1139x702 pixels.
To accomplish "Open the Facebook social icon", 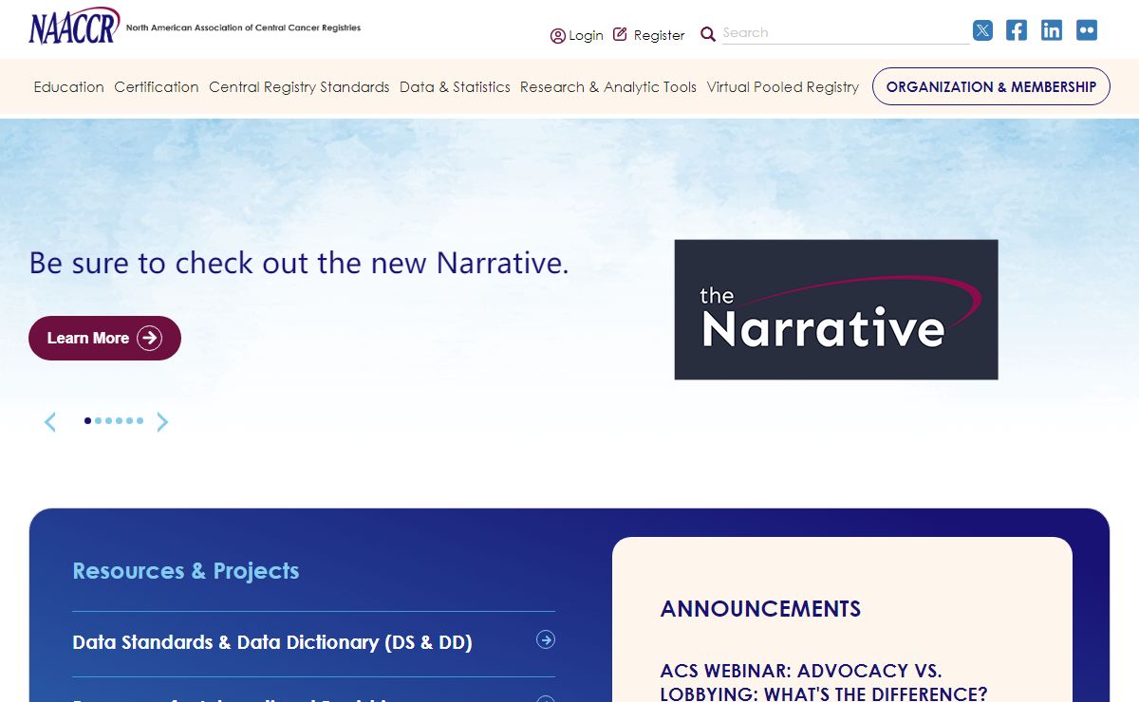I will point(1017,30).
